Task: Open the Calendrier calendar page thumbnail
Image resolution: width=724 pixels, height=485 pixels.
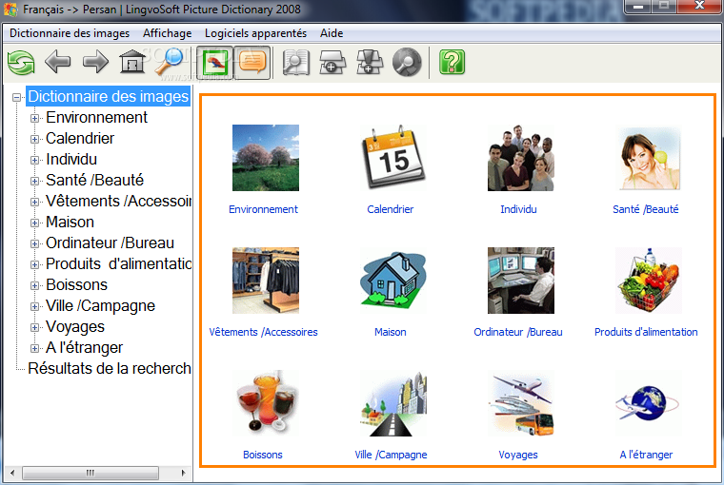Action: [392, 158]
